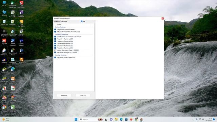
Task: Uncheck Java Runtime Environment 8 checkbox
Action: 55,37
